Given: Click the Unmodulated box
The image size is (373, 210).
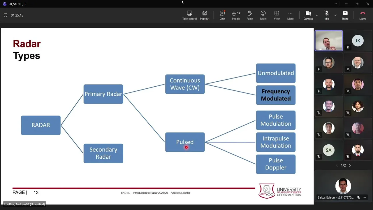Looking at the screenshot, I should (276, 73).
